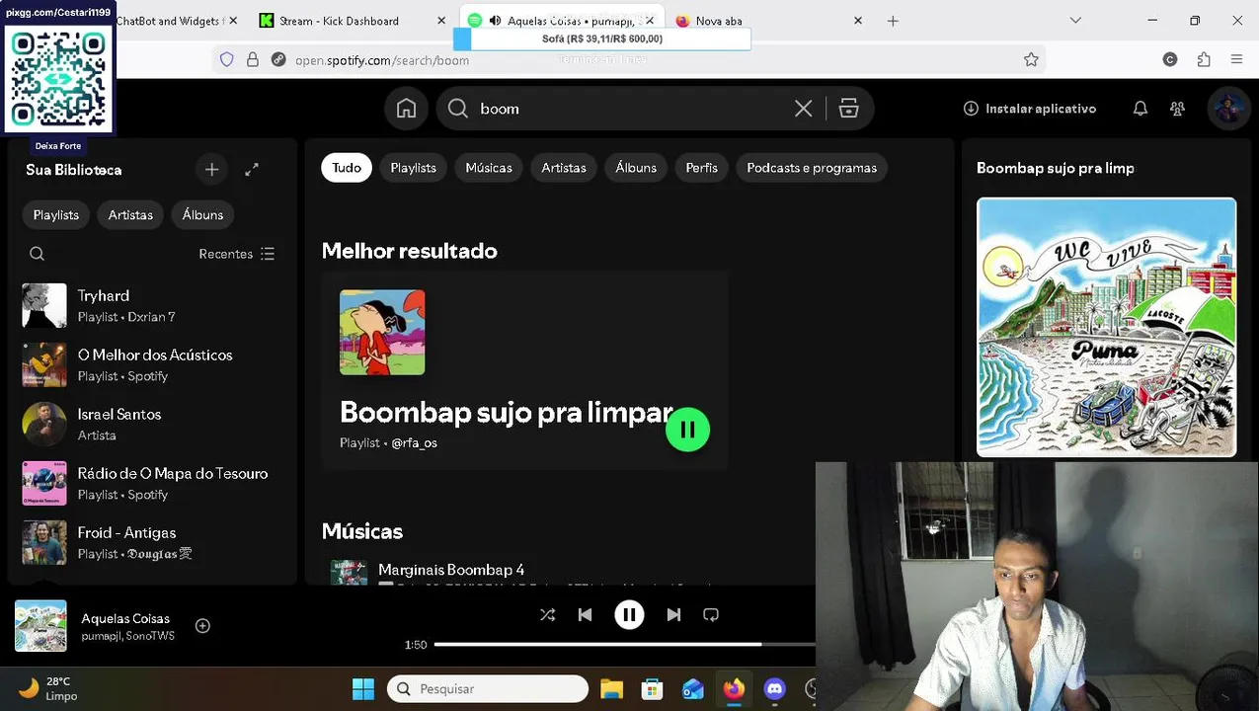Open Boombap sujo pra limpar title link
The width and height of the screenshot is (1259, 711).
click(x=507, y=413)
